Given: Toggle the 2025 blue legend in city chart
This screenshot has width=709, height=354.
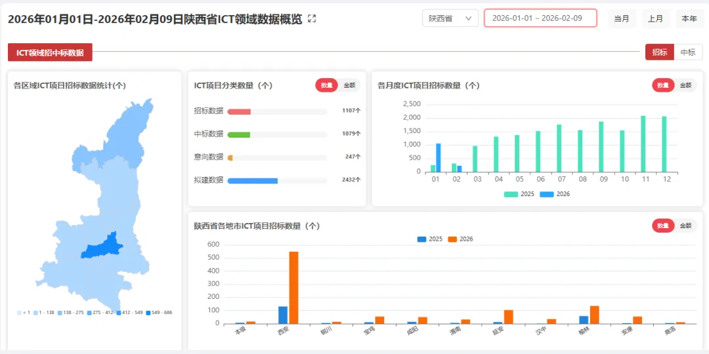Looking at the screenshot, I should click(x=422, y=239).
